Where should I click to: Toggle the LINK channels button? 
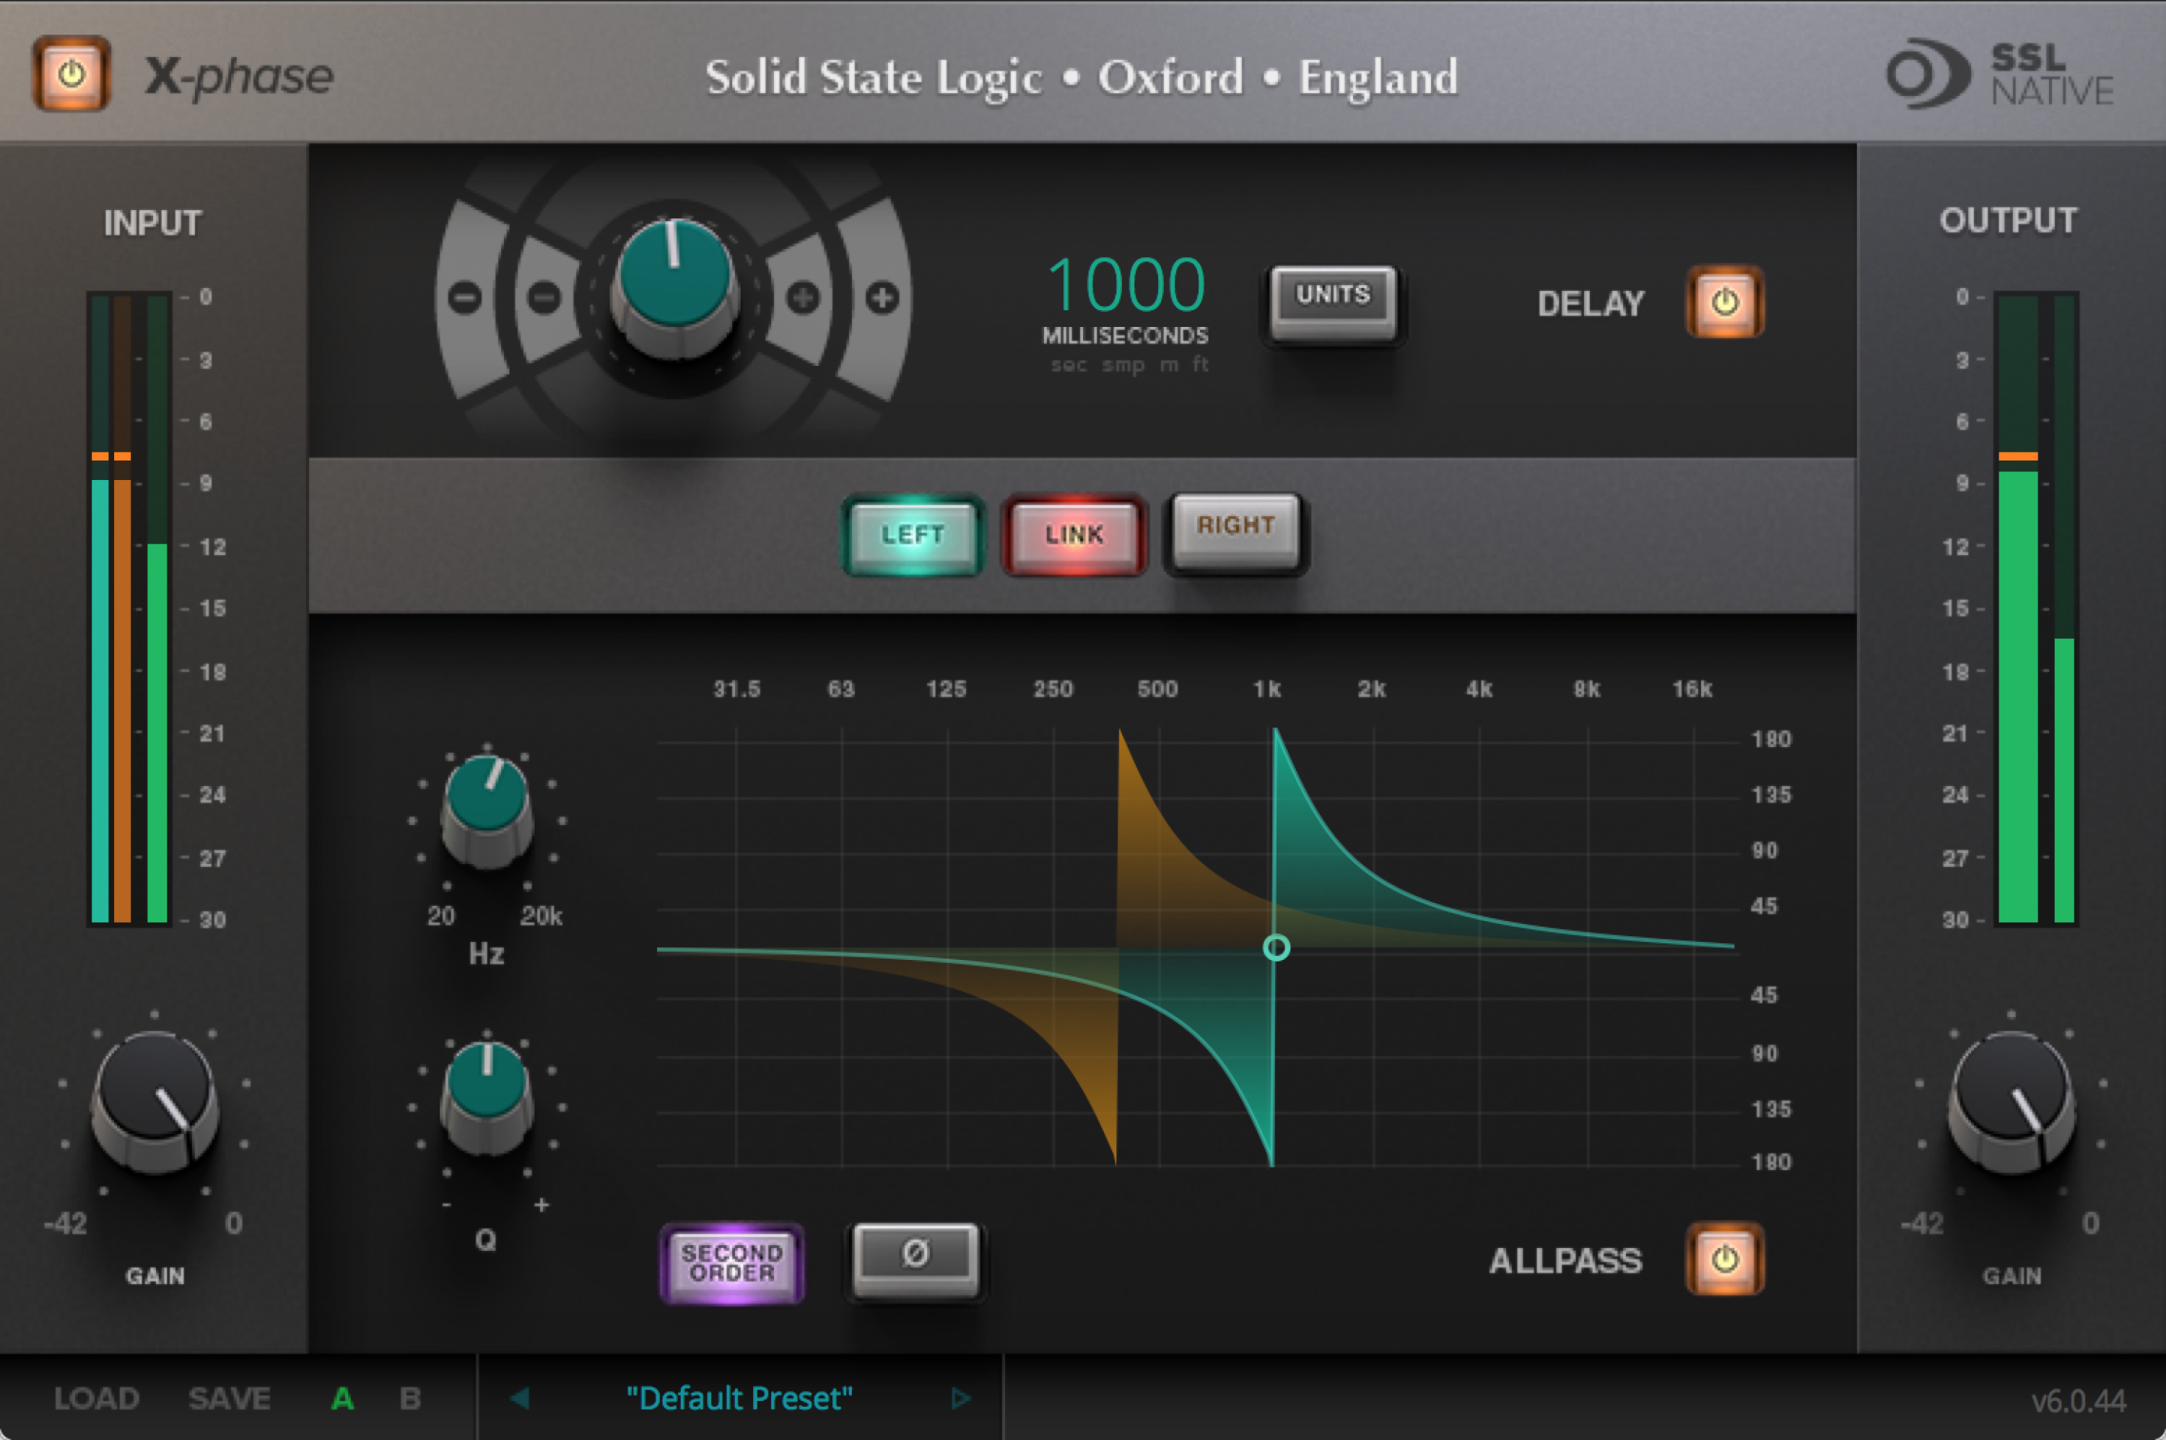1074,534
